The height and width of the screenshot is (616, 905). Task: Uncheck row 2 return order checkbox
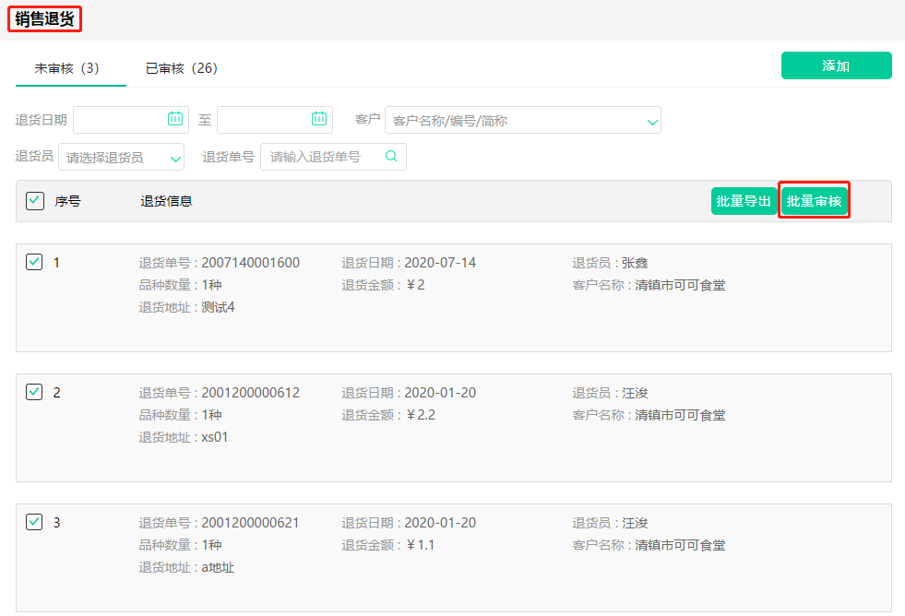point(34,392)
